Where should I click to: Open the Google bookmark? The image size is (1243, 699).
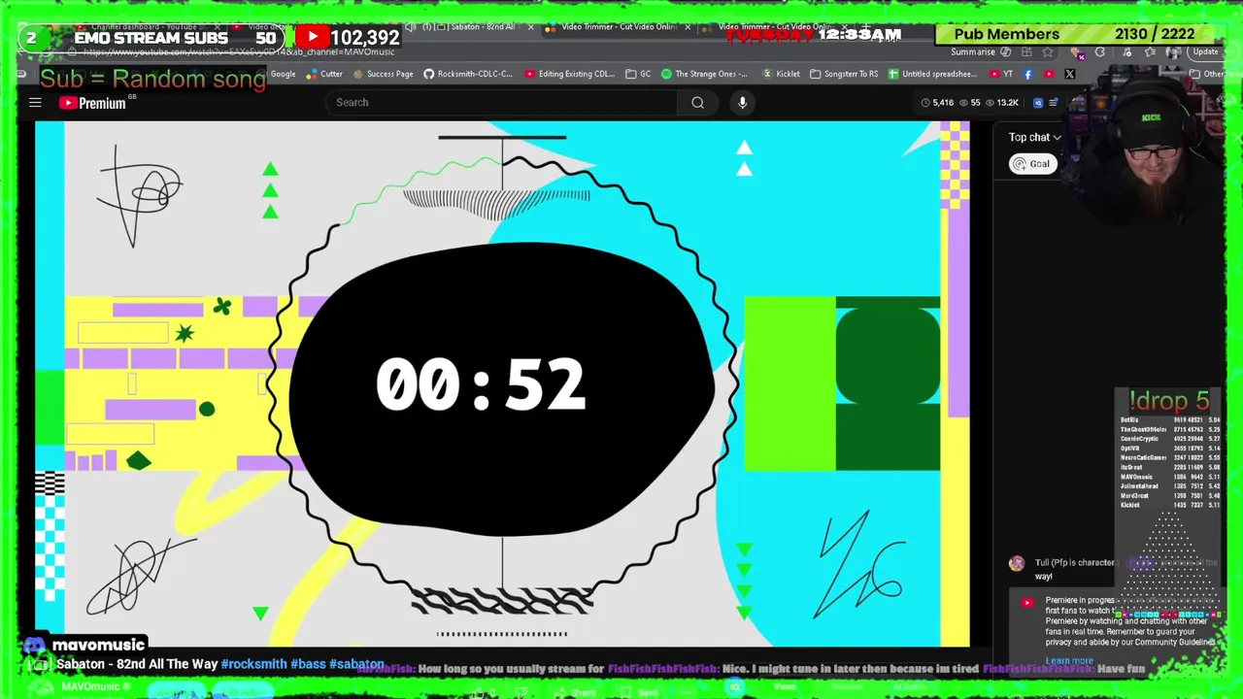point(283,74)
